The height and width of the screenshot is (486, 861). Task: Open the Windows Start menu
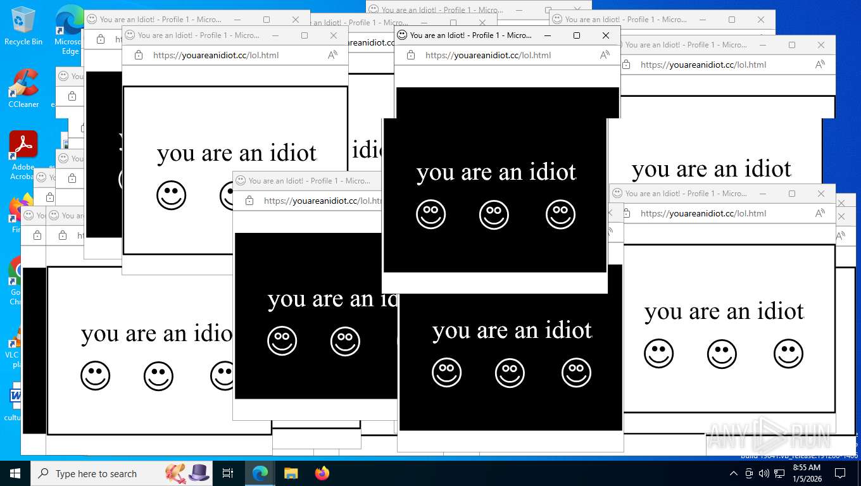pyautogui.click(x=15, y=473)
